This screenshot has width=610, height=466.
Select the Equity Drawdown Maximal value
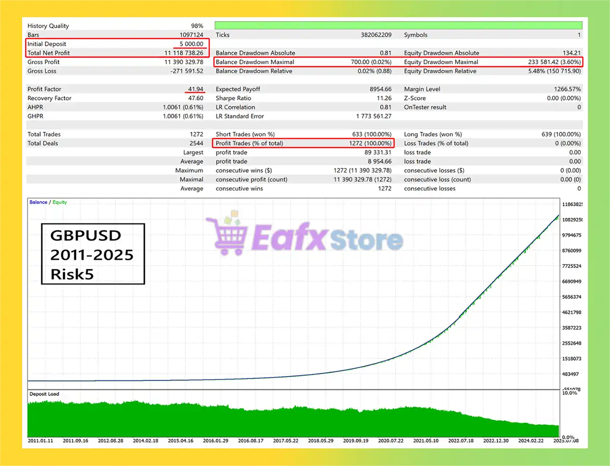(x=554, y=62)
